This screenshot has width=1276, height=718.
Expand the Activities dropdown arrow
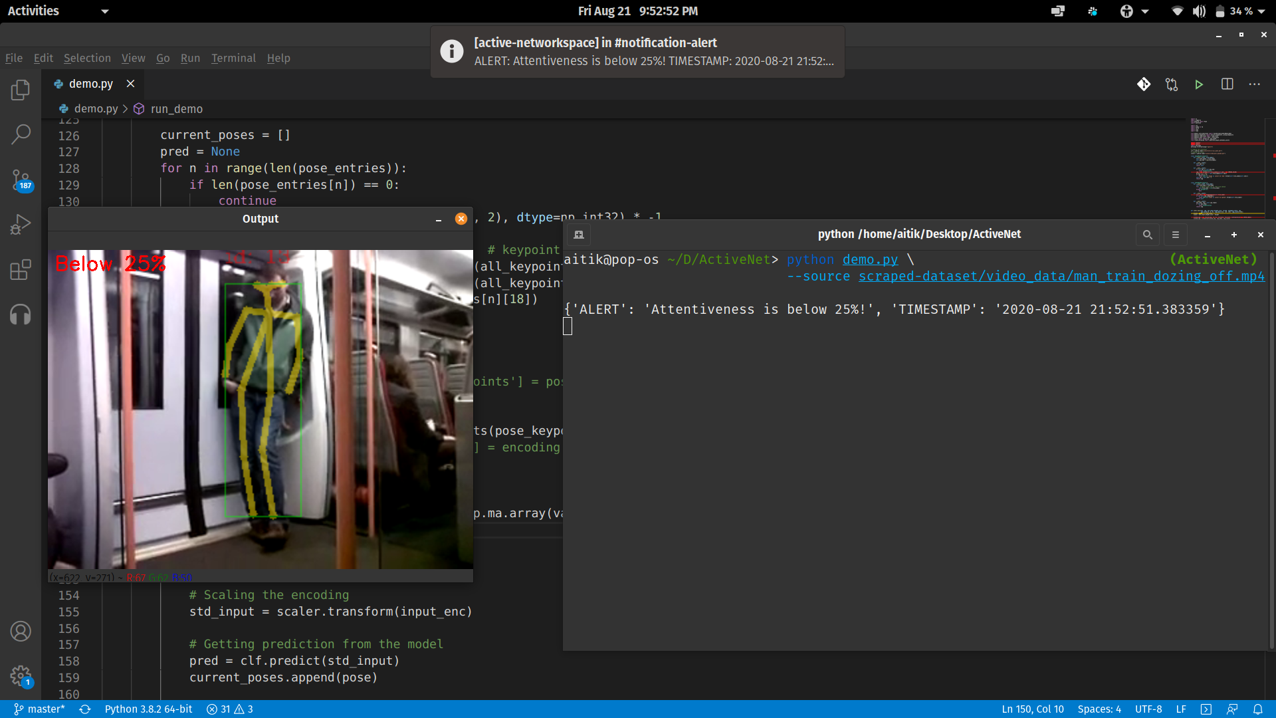click(105, 11)
